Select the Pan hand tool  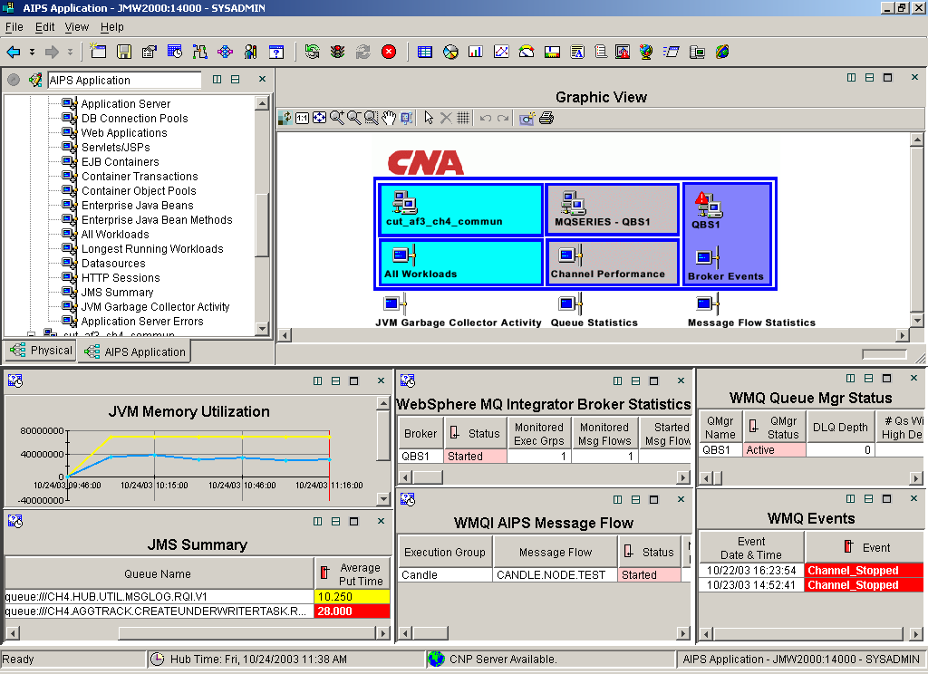388,118
